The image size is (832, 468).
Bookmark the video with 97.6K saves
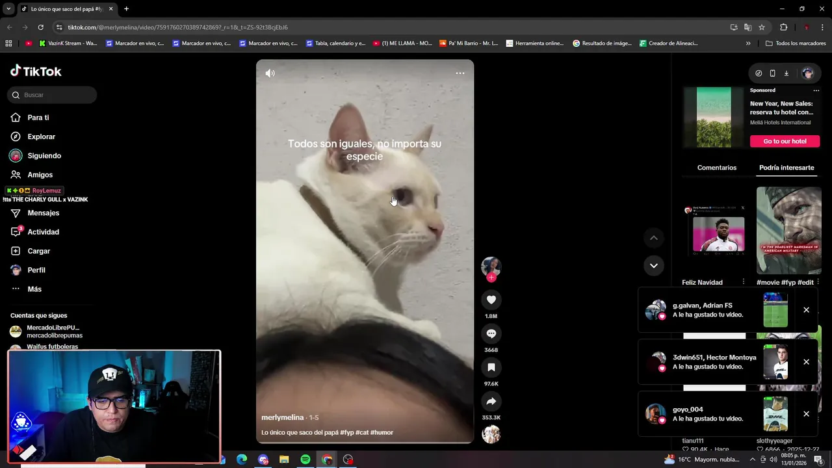(491, 367)
